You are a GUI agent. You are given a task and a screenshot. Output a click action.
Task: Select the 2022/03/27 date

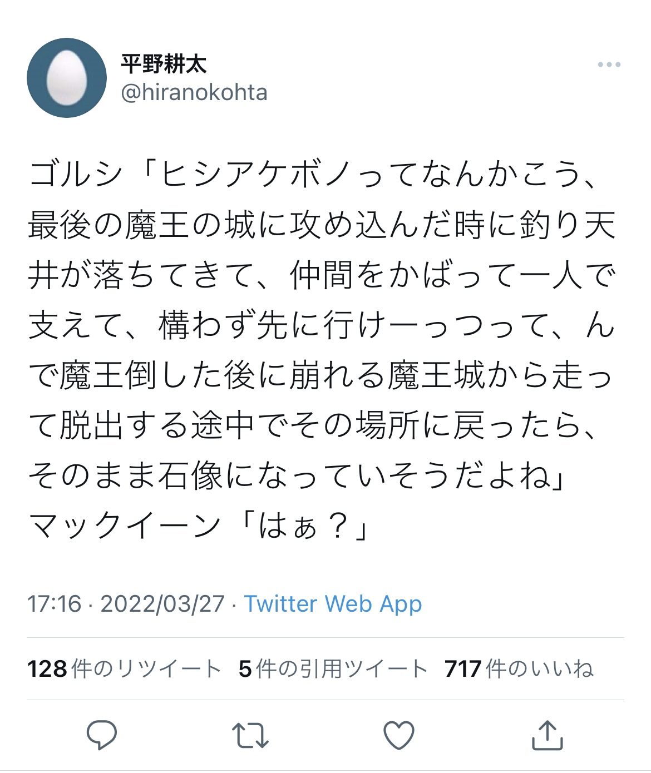[162, 603]
